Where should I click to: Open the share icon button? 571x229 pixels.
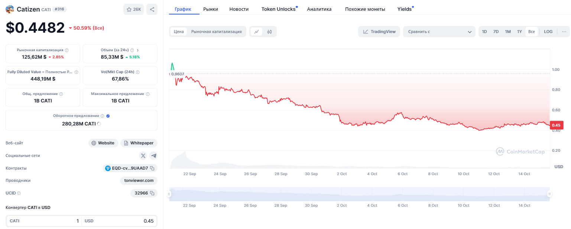(x=152, y=9)
